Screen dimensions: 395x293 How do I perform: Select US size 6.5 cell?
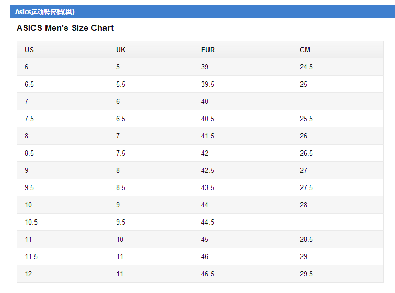point(29,85)
